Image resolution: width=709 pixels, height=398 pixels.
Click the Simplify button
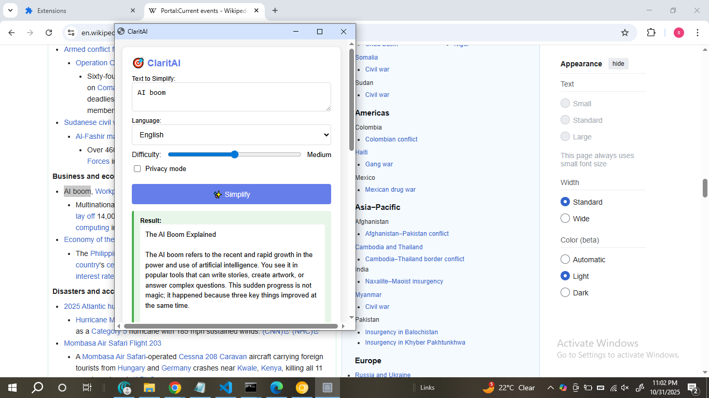(x=231, y=194)
